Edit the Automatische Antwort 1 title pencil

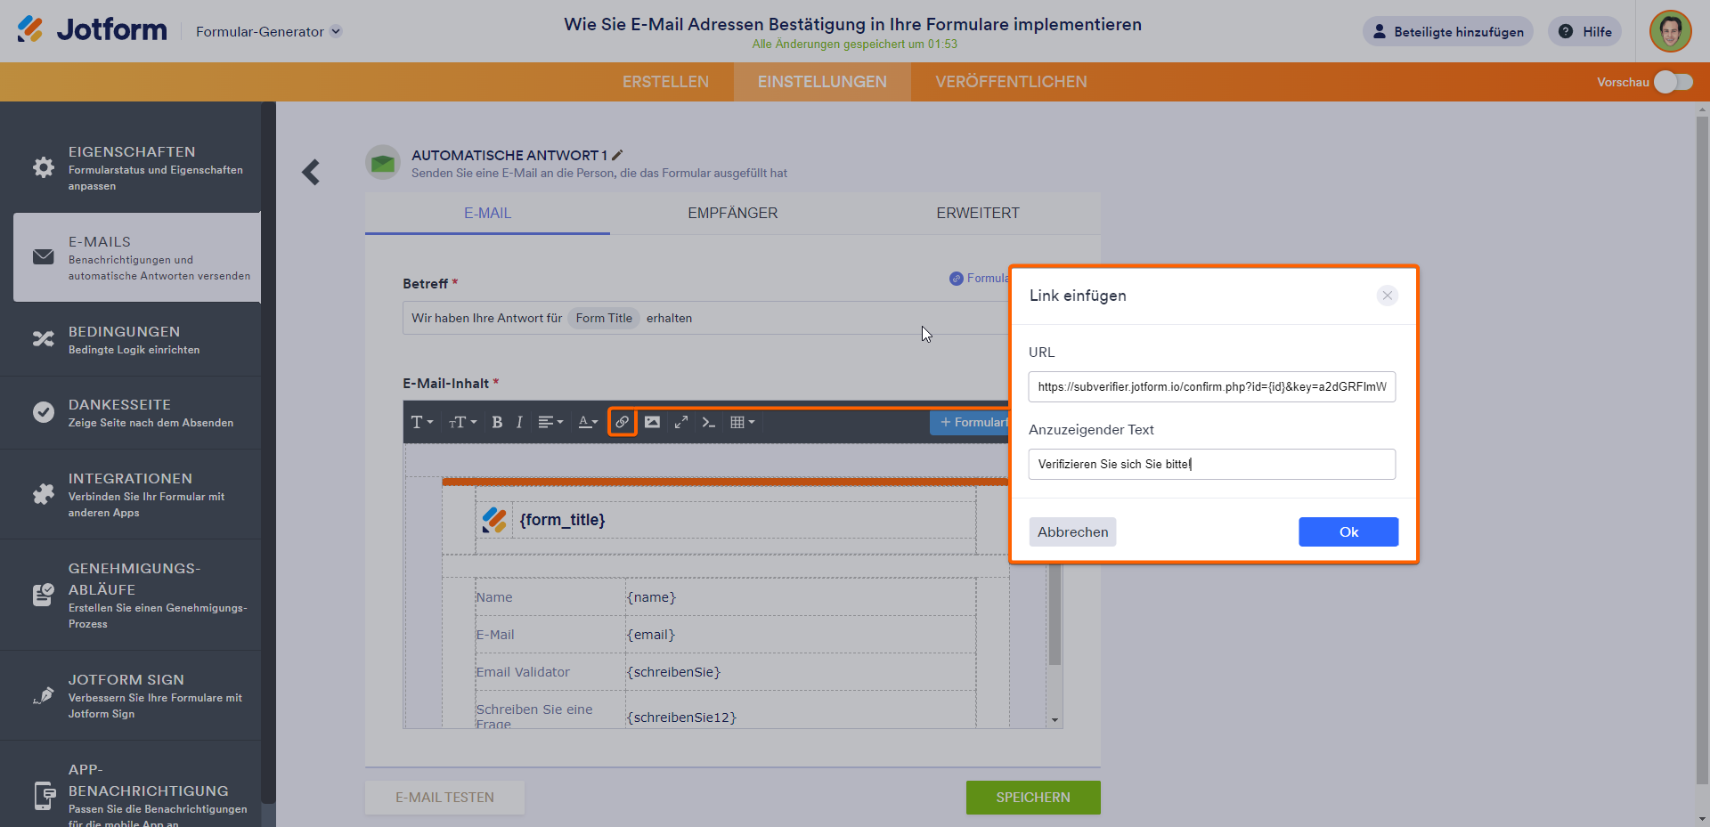[617, 155]
